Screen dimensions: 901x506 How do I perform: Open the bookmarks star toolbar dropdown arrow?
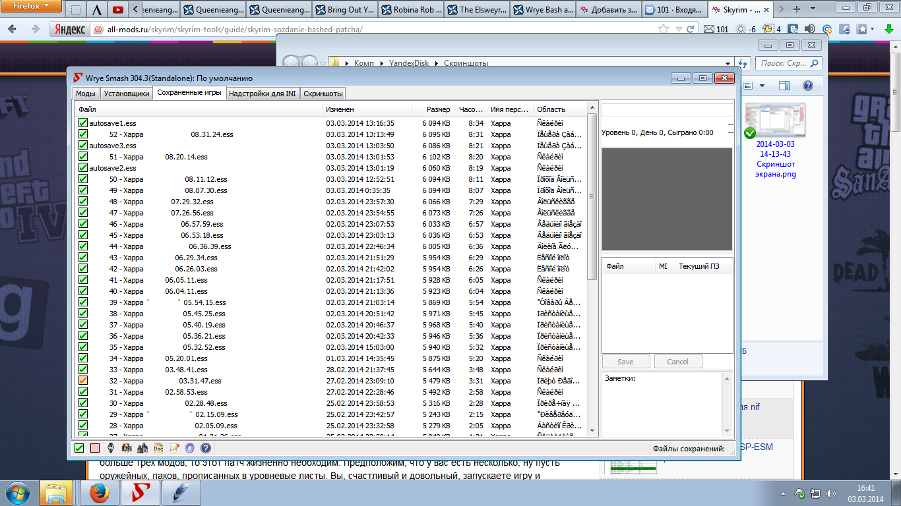(x=871, y=30)
